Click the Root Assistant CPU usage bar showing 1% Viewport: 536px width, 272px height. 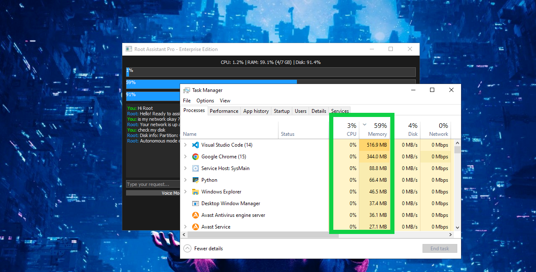(x=271, y=72)
